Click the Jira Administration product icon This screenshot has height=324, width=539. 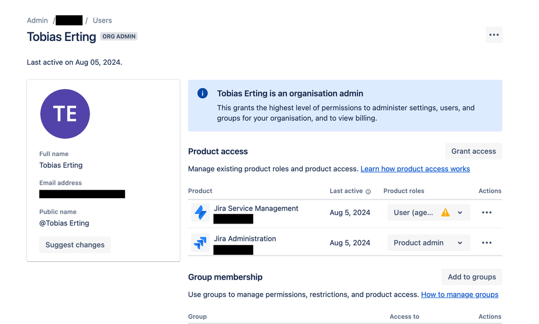201,243
